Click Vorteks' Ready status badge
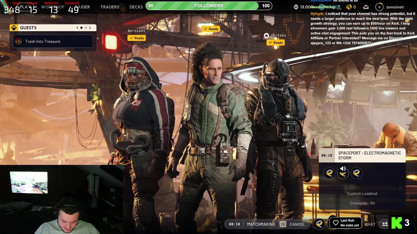This screenshot has width=417, height=234. click(276, 43)
